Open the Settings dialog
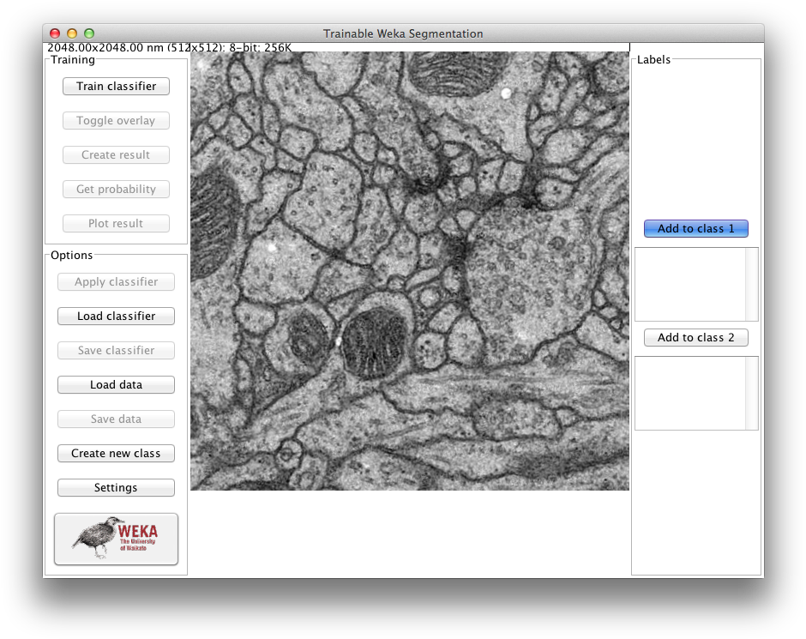 pyautogui.click(x=116, y=488)
